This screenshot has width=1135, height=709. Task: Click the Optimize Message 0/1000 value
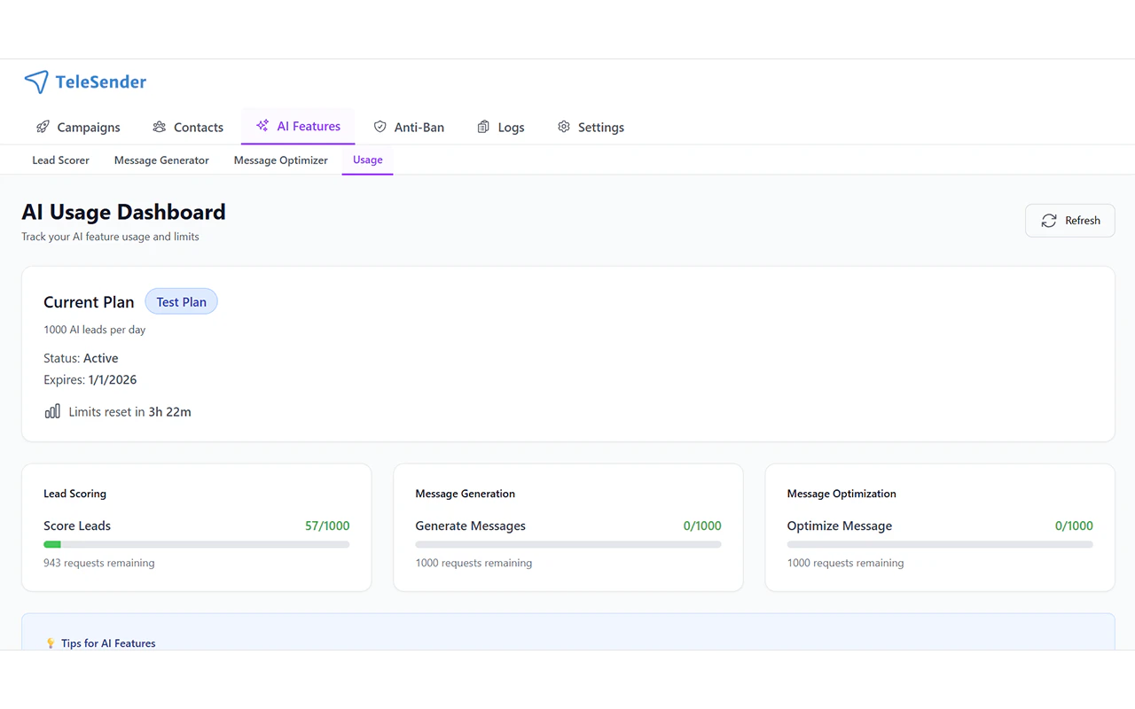1074,526
